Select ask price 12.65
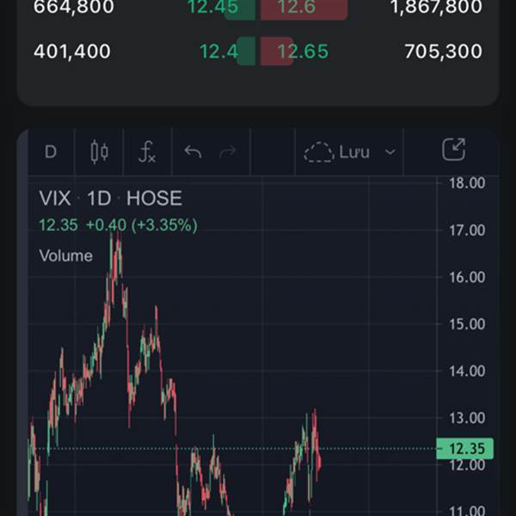The width and height of the screenshot is (516, 516). [303, 52]
